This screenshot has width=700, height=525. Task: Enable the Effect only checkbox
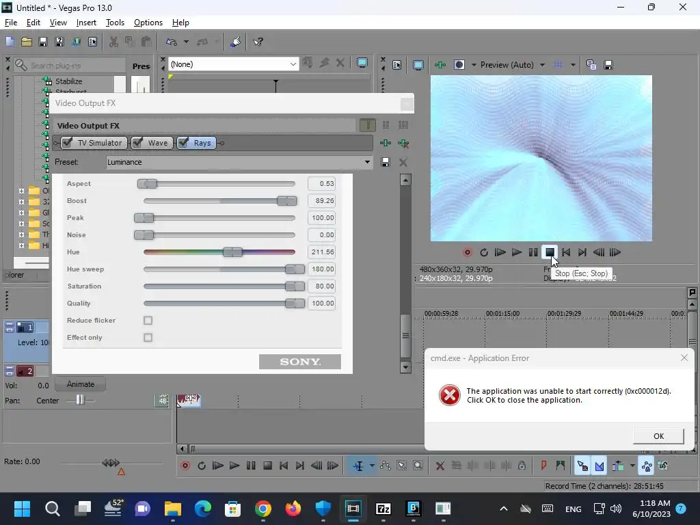(148, 338)
